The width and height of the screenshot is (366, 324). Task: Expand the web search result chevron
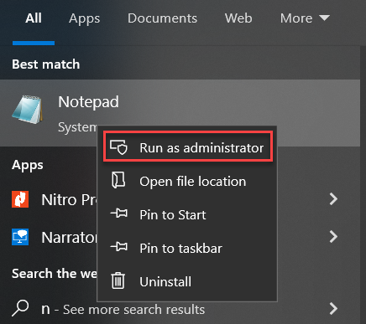(333, 308)
